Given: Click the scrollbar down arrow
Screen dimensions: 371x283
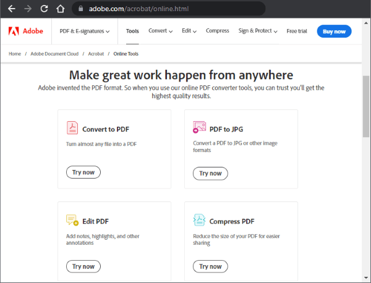Looking at the screenshot, I should (366, 278).
